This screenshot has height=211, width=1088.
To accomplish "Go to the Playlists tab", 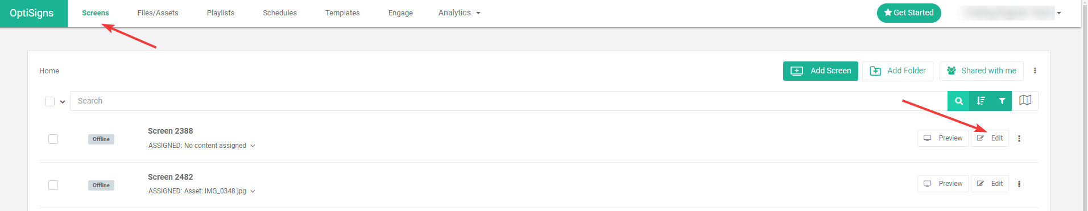I will (221, 13).
